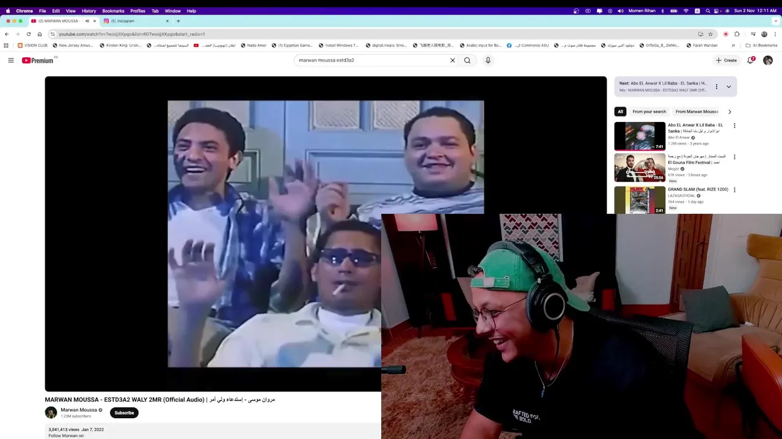Select the browser address bar URL
The width and height of the screenshot is (782, 439).
(132, 34)
